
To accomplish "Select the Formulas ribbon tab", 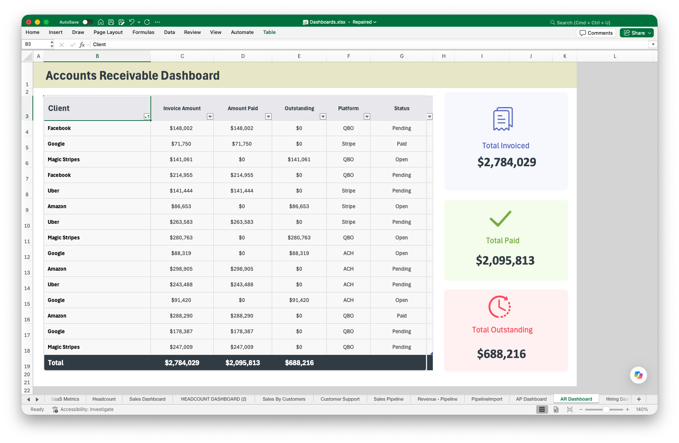I will 144,32.
